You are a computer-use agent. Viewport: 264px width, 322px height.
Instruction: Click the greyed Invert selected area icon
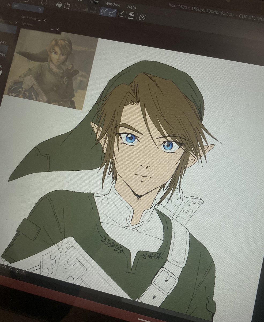85,9
